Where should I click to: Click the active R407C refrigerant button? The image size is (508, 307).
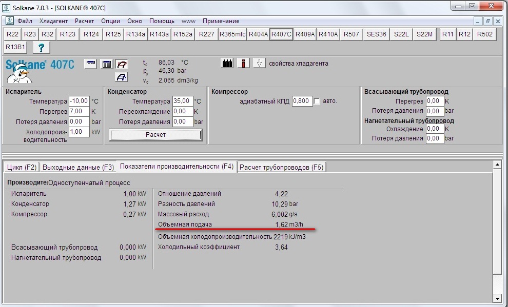pyautogui.click(x=281, y=34)
